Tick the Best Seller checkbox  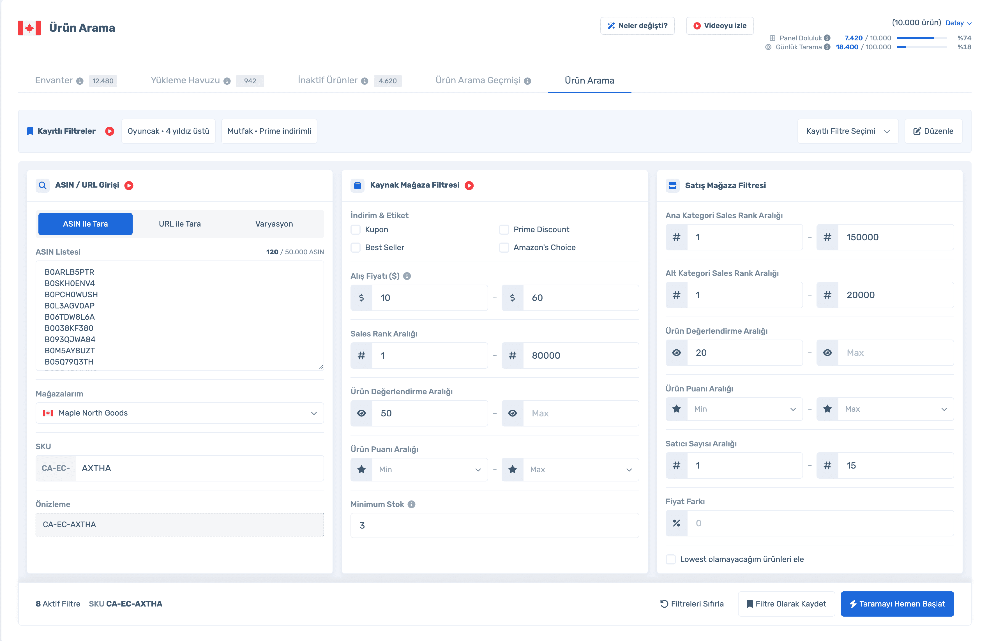(x=355, y=248)
